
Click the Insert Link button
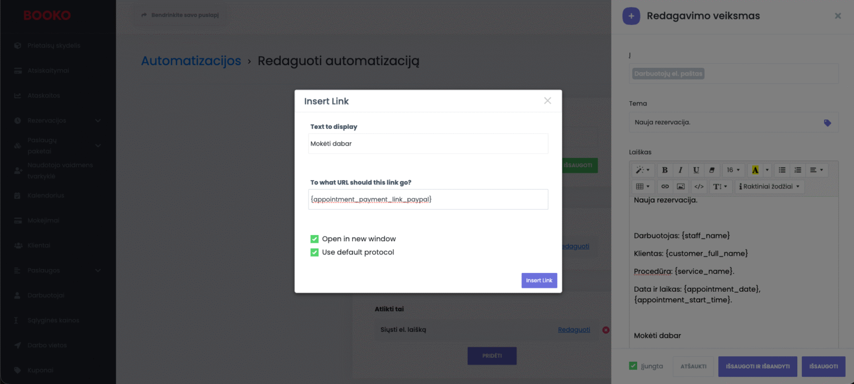[x=539, y=281]
